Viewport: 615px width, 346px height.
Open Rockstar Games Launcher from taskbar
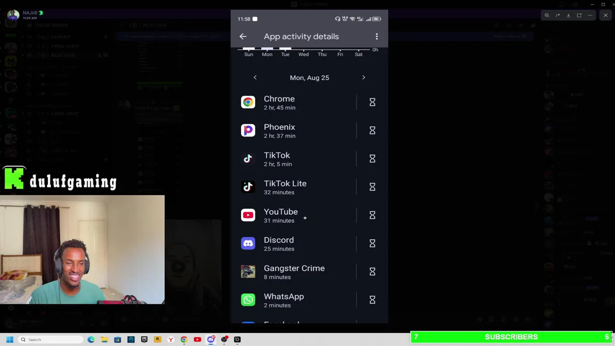tap(157, 340)
